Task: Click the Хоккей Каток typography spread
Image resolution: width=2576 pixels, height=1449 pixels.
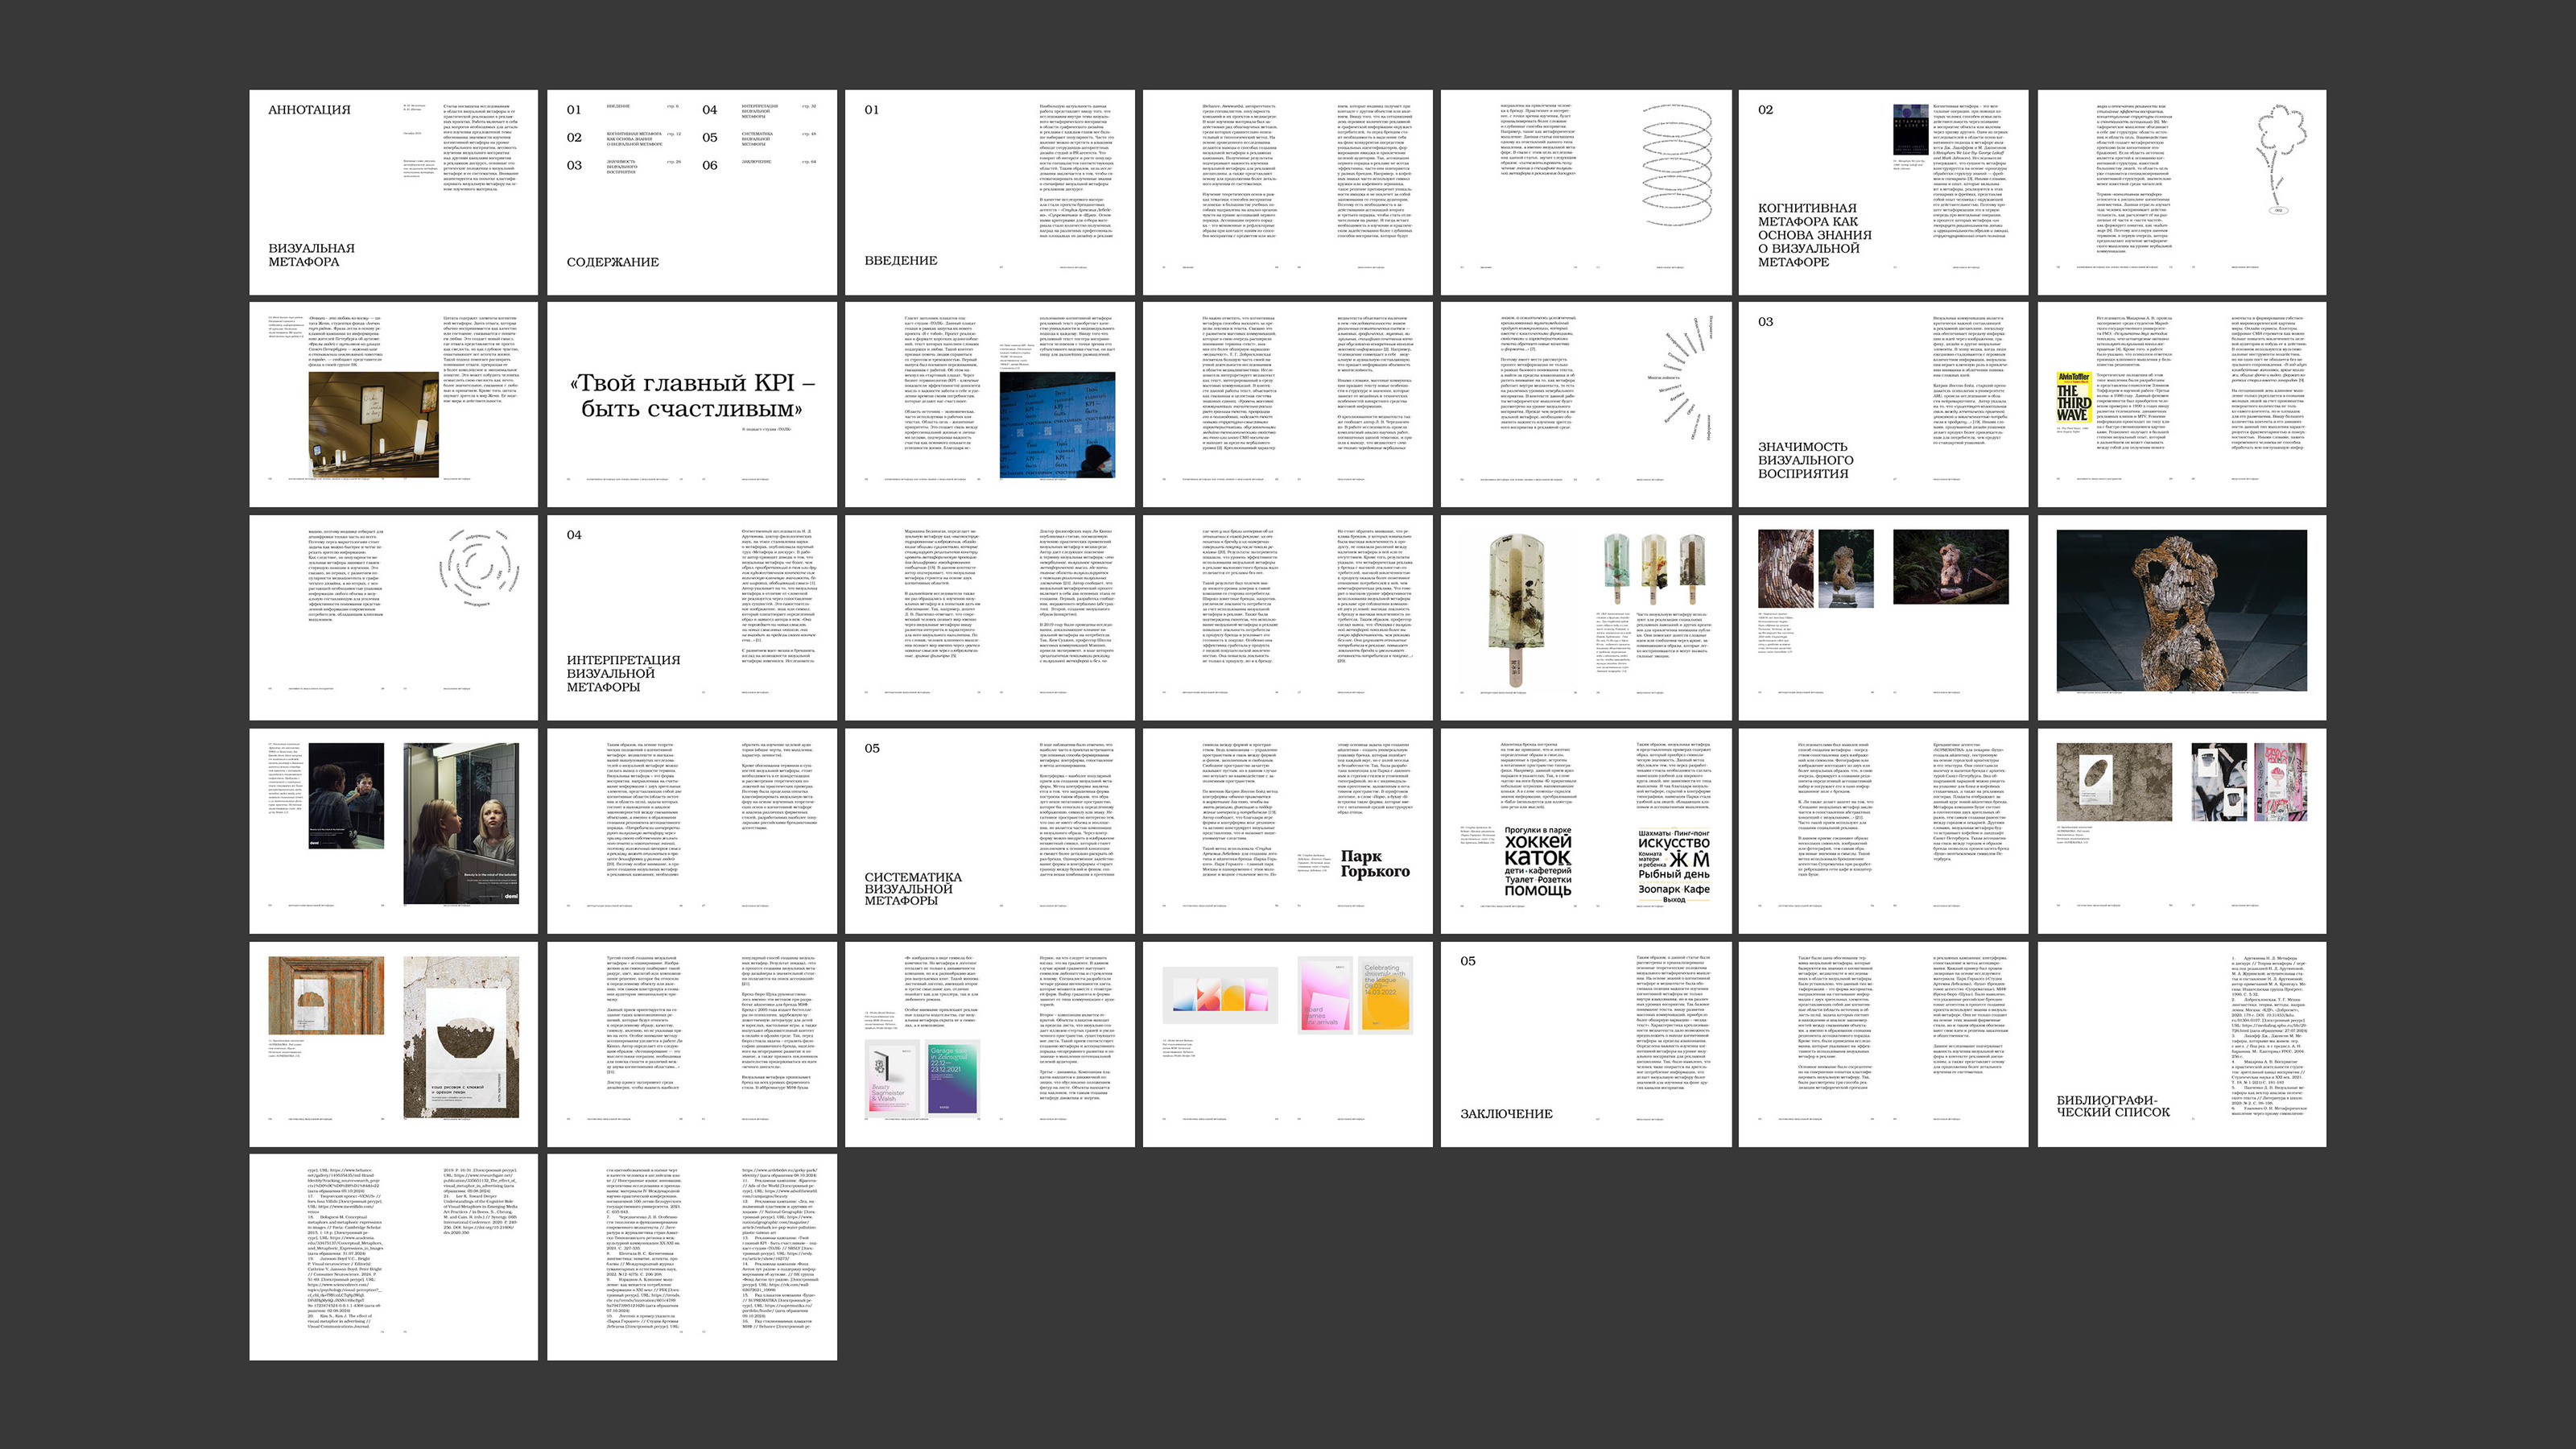Action: tap(1585, 830)
